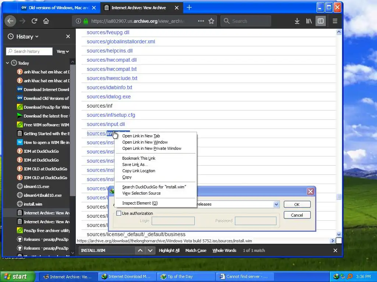
Task: Open the sources/input.dll link
Action: point(106,124)
